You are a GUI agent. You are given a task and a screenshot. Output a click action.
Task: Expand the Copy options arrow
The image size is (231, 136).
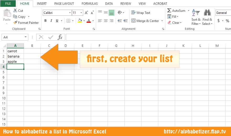(x=29, y=16)
